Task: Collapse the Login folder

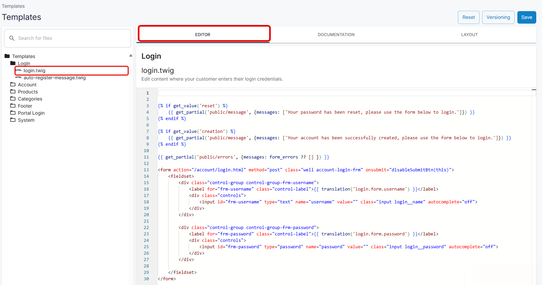Action: pos(24,63)
